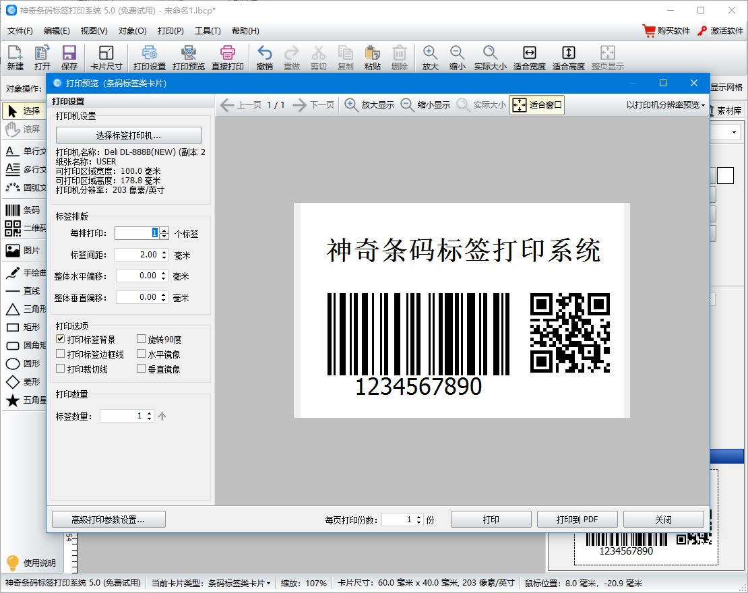Select the circle (圆形) tool
The height and width of the screenshot is (593, 748).
25,363
